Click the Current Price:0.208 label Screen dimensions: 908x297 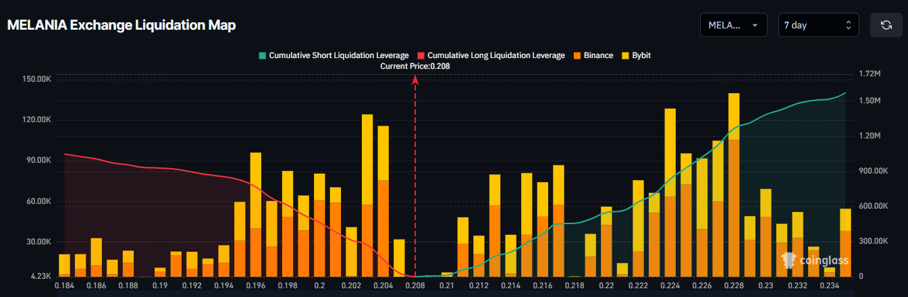click(x=415, y=66)
